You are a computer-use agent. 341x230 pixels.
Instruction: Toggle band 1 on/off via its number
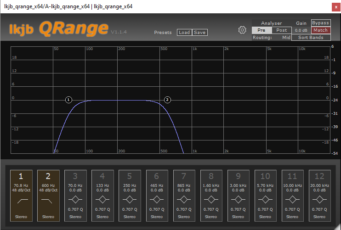21,176
